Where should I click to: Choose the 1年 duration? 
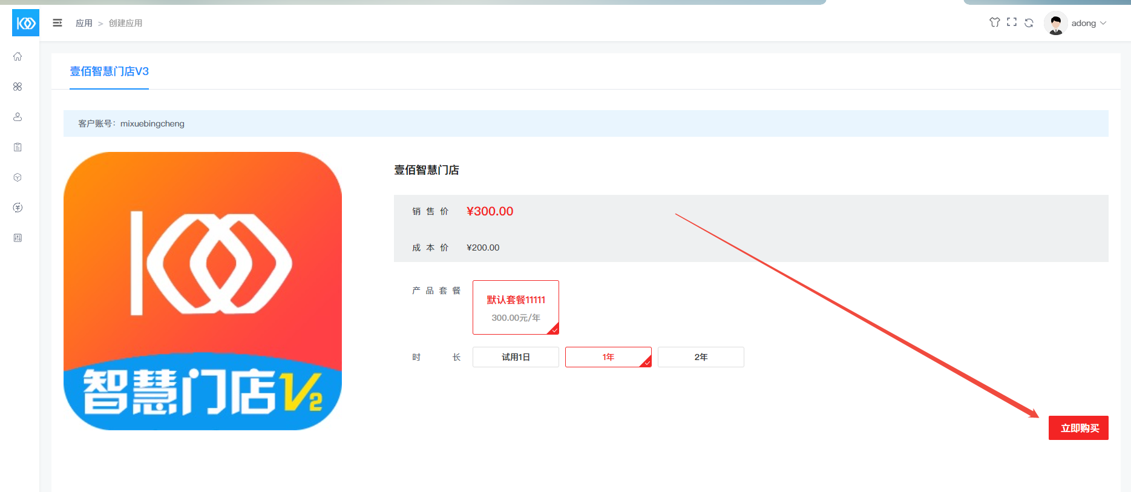click(x=608, y=357)
